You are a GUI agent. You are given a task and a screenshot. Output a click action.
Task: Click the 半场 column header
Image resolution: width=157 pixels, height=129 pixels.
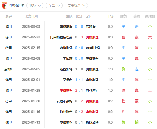tap(110, 16)
